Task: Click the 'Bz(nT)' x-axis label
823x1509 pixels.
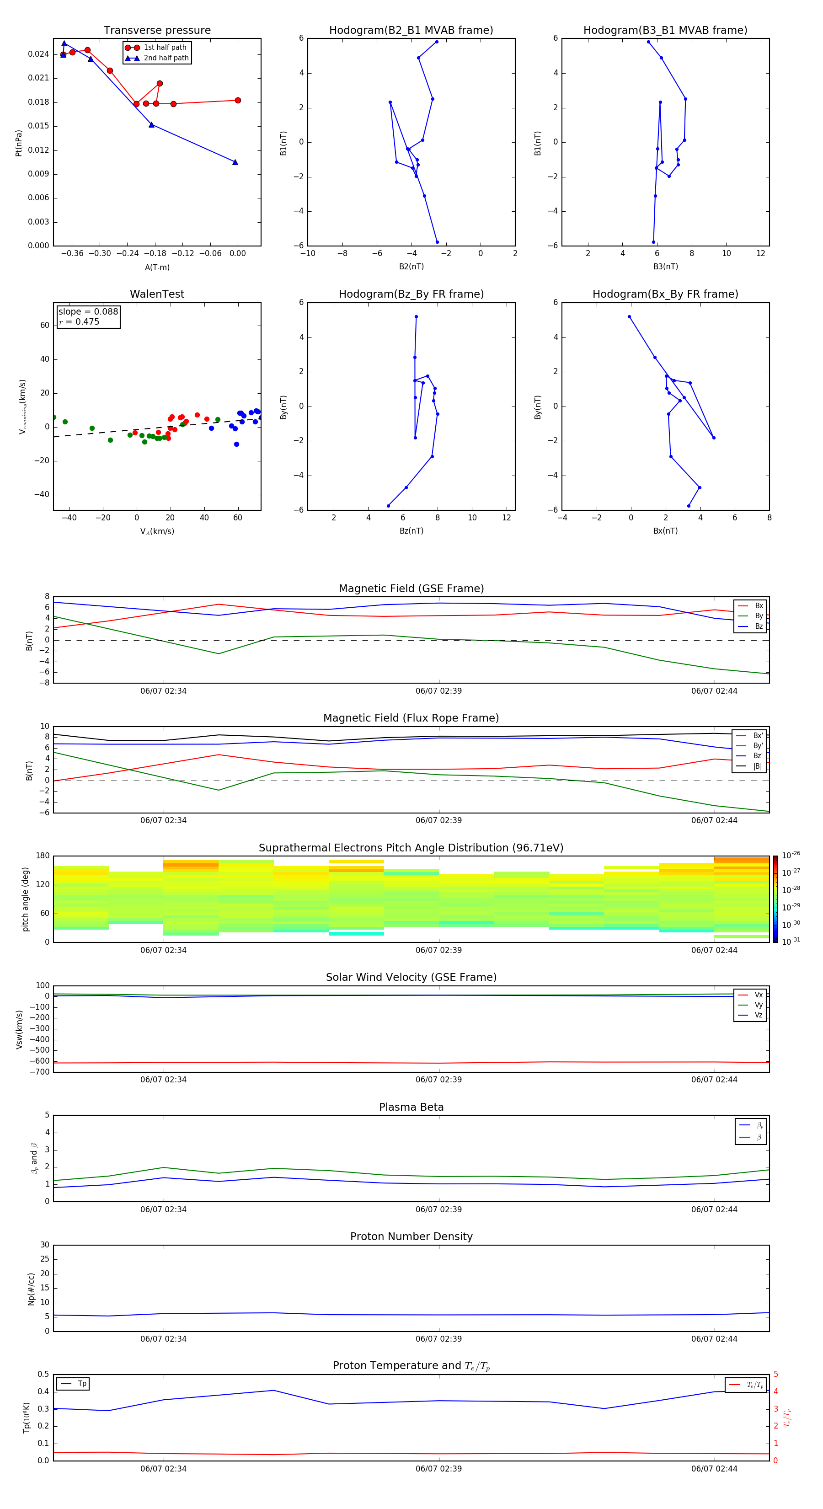Action: pos(411,531)
